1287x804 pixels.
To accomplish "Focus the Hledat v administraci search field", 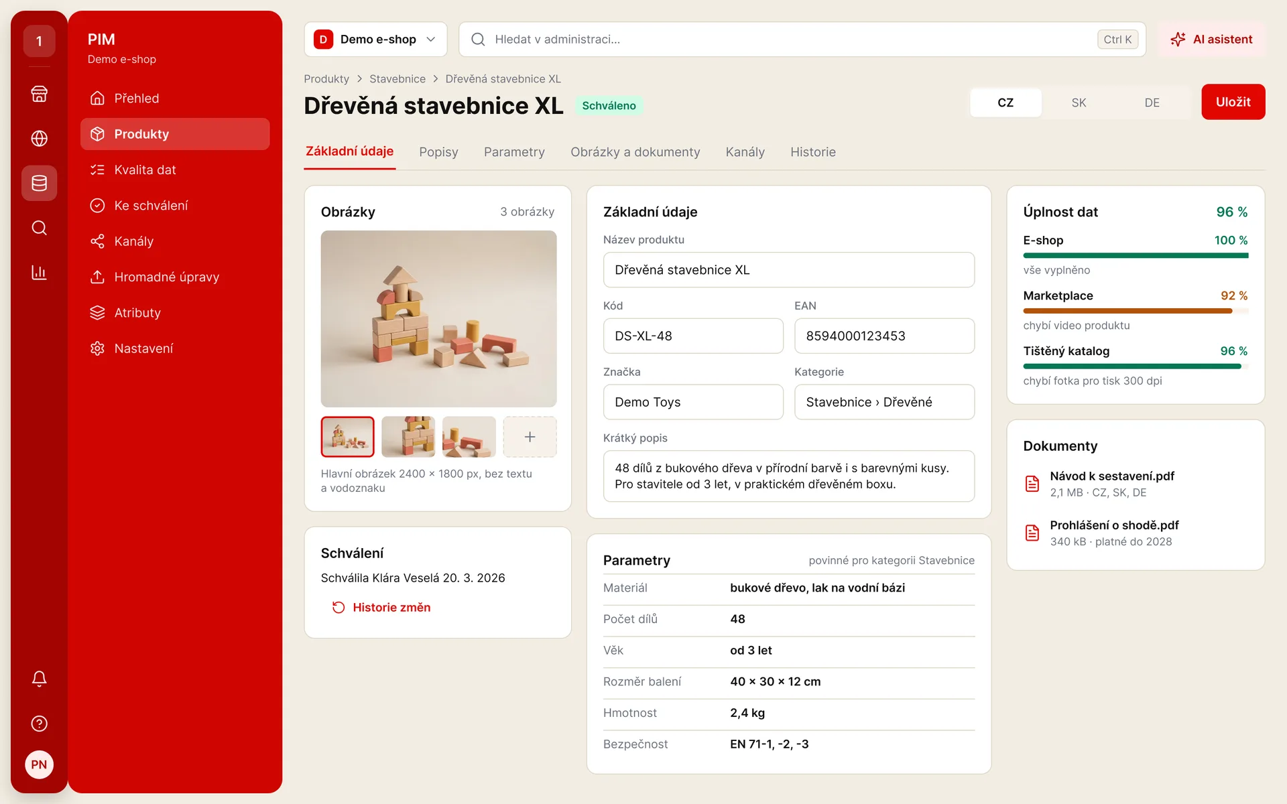I will click(x=802, y=40).
